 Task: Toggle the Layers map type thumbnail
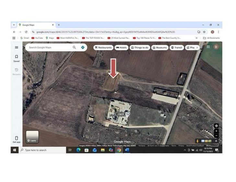(x=32, y=137)
